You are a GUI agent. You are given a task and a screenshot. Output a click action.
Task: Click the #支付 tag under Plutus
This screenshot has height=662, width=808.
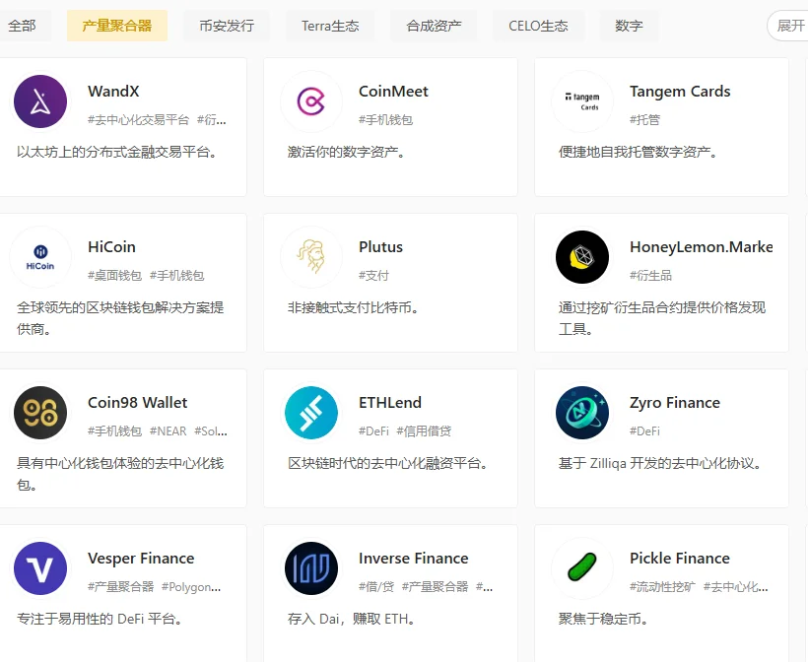[374, 276]
